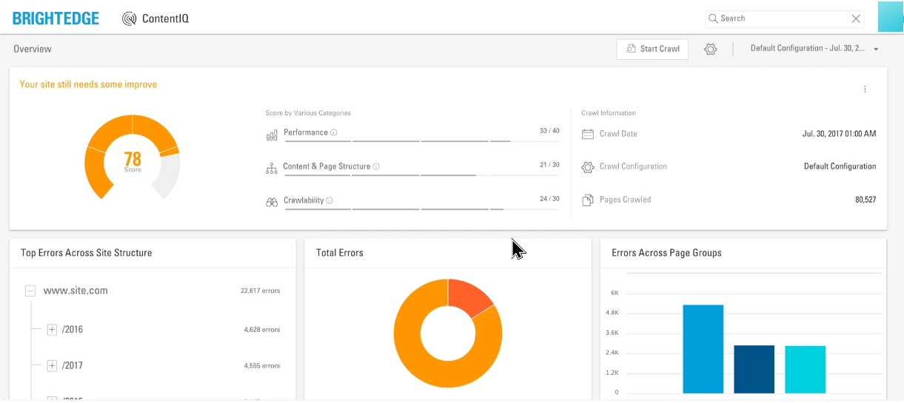Click the Top Errors Across Site Structure title
The width and height of the screenshot is (904, 403).
pyautogui.click(x=87, y=253)
